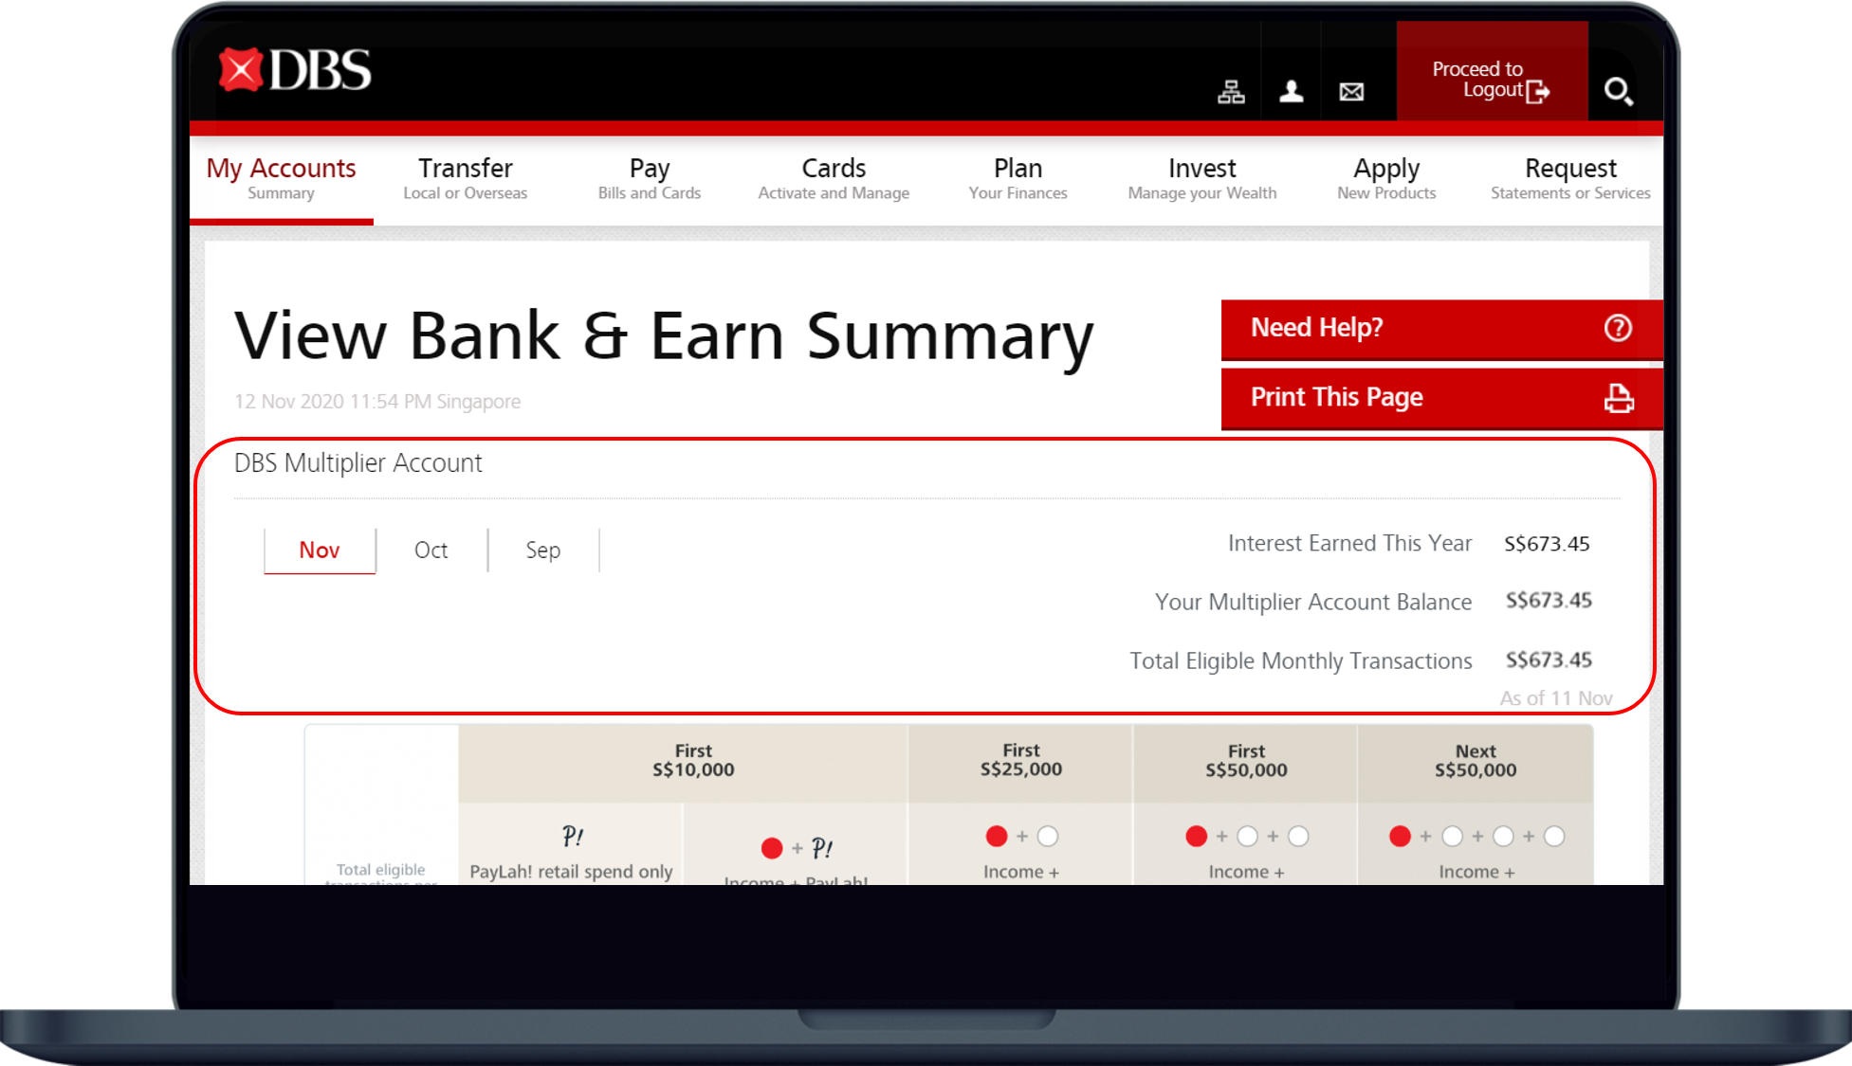Open the Pay Bills and Cards menu
The width and height of the screenshot is (1852, 1066).
[650, 178]
